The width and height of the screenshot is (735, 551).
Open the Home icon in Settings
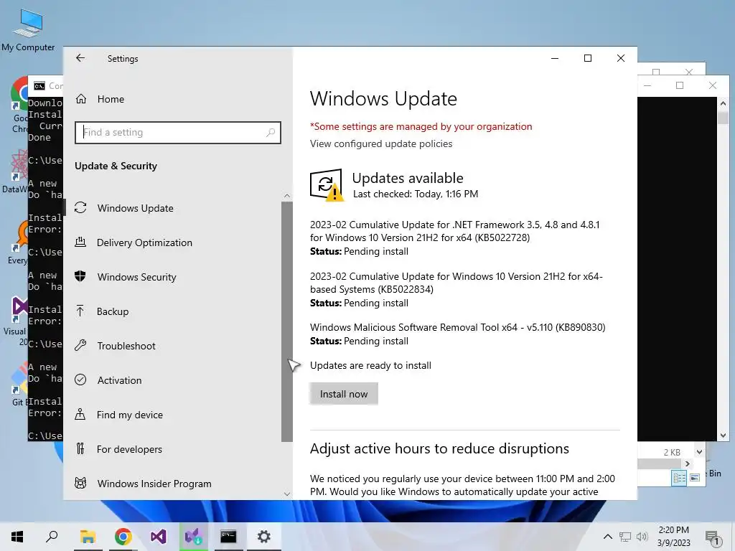[81, 99]
